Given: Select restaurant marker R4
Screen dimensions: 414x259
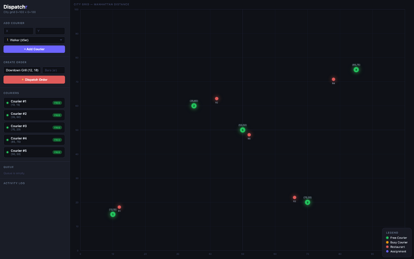Looking at the screenshot, I should [333, 79].
